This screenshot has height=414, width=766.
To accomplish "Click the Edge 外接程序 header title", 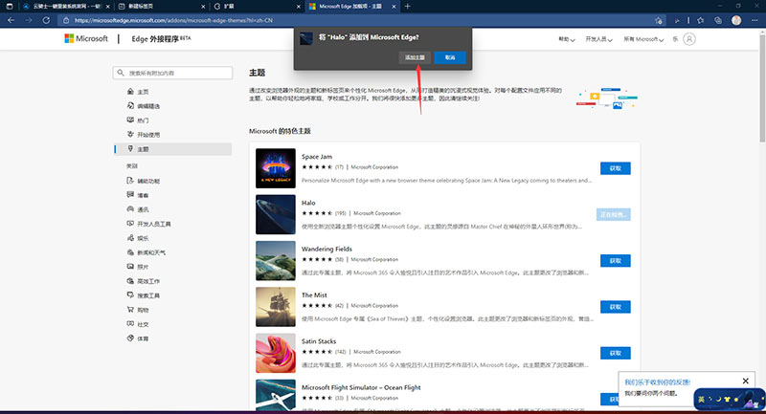I will (x=161, y=38).
